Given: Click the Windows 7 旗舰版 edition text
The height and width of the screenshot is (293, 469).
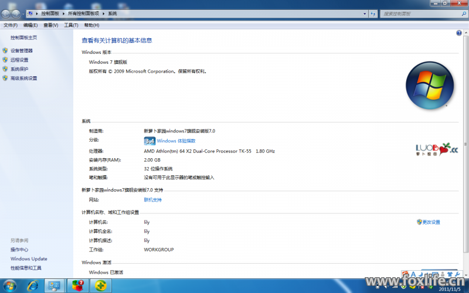Looking at the screenshot, I should click(x=108, y=62).
